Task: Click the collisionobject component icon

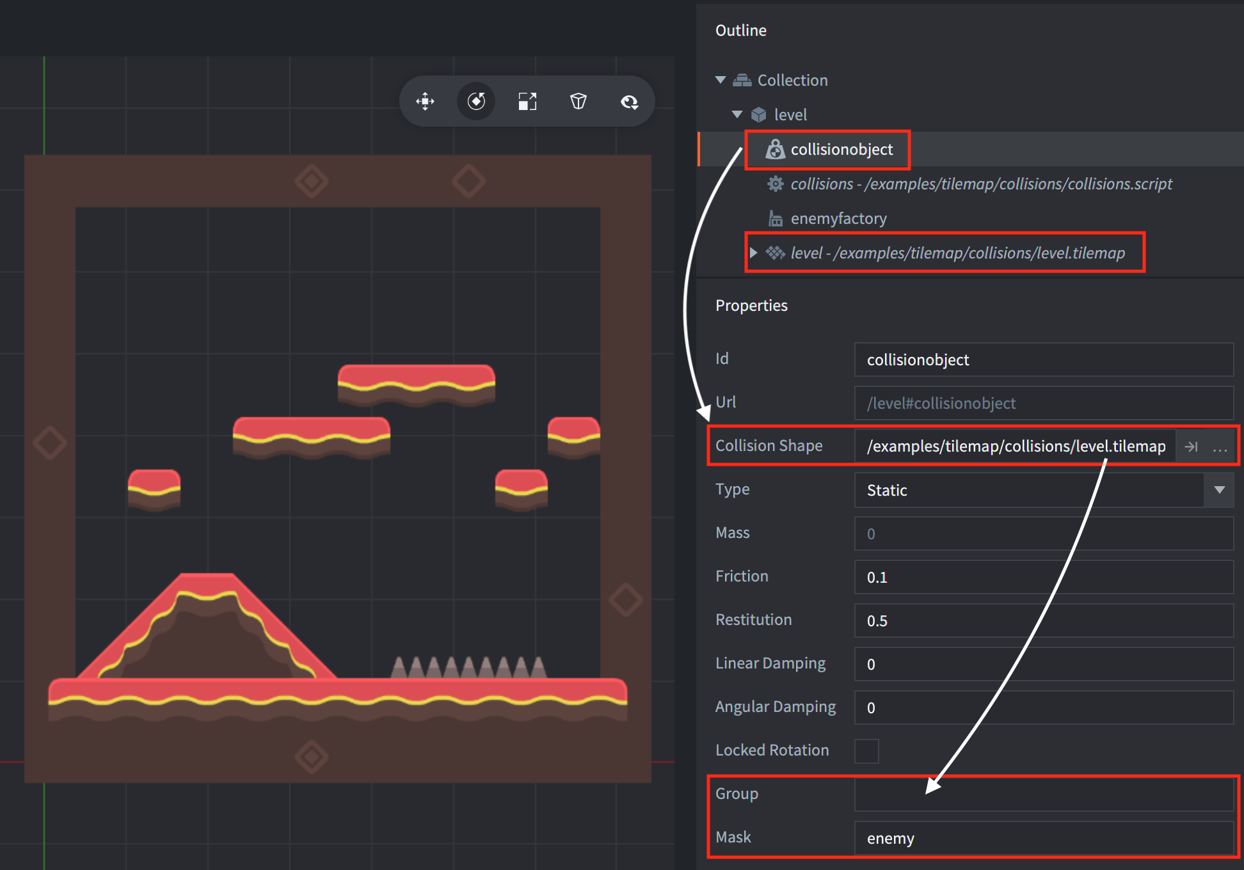Action: 775,149
